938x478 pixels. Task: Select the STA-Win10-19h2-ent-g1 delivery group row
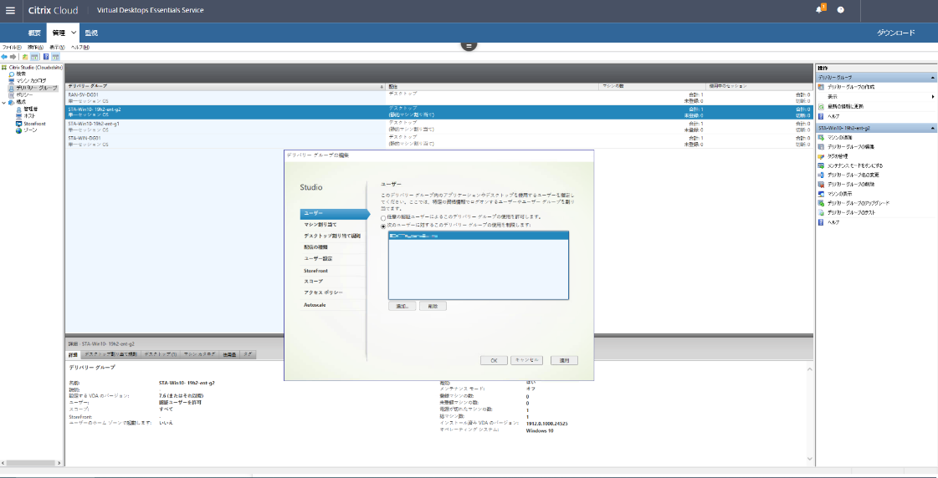pos(439,127)
